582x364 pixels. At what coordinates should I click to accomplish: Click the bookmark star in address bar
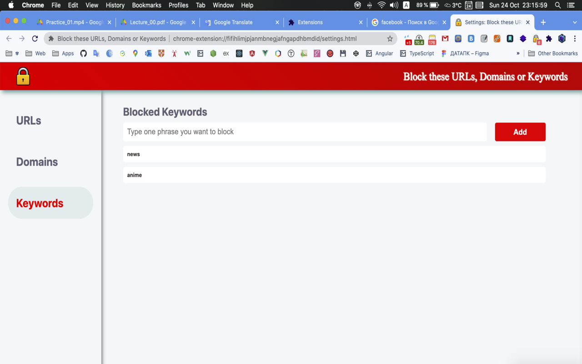tap(390, 39)
